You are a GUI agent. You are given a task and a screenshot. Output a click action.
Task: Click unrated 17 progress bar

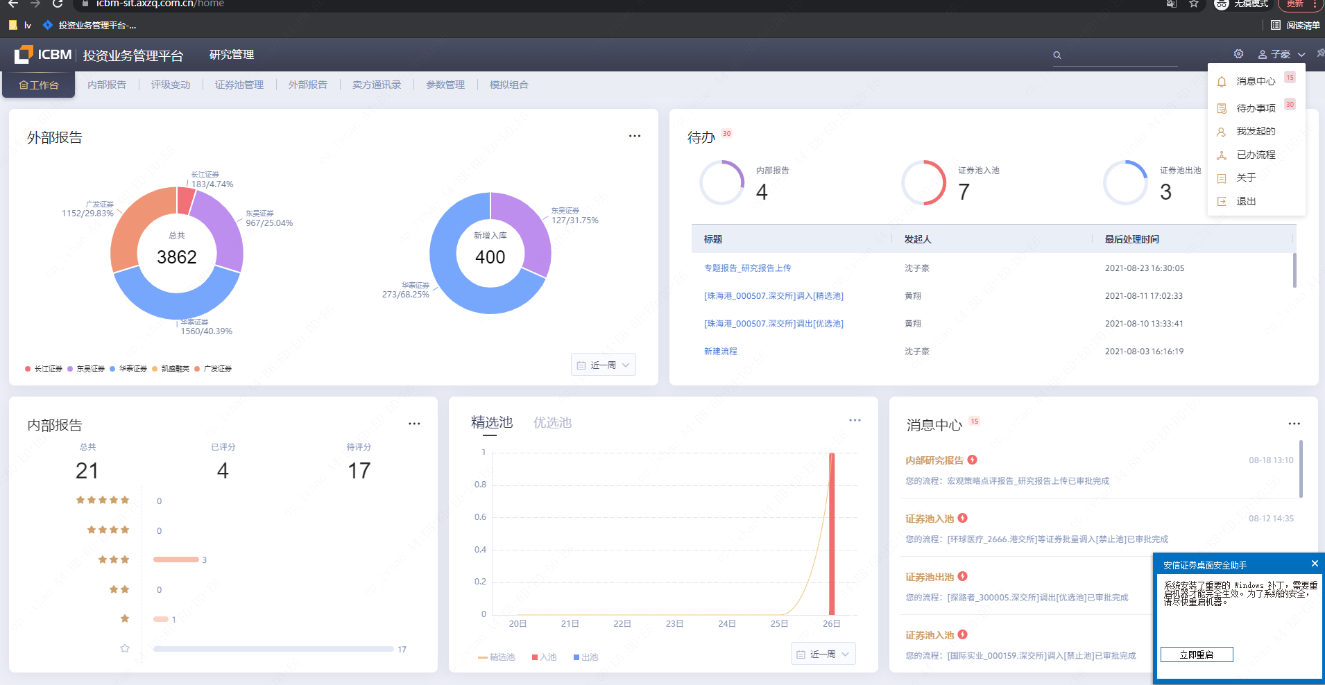(x=273, y=649)
